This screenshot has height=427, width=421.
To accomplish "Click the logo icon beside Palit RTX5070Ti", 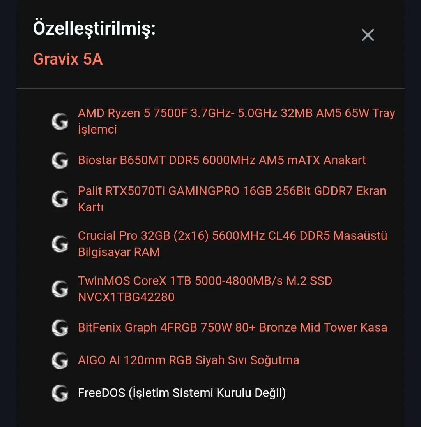I will [60, 199].
